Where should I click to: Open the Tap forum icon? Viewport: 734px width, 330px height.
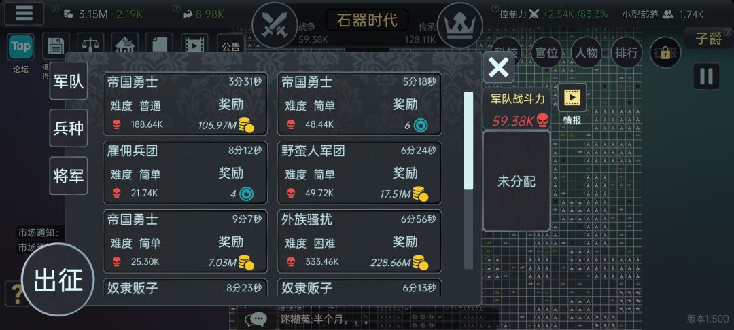tap(20, 47)
